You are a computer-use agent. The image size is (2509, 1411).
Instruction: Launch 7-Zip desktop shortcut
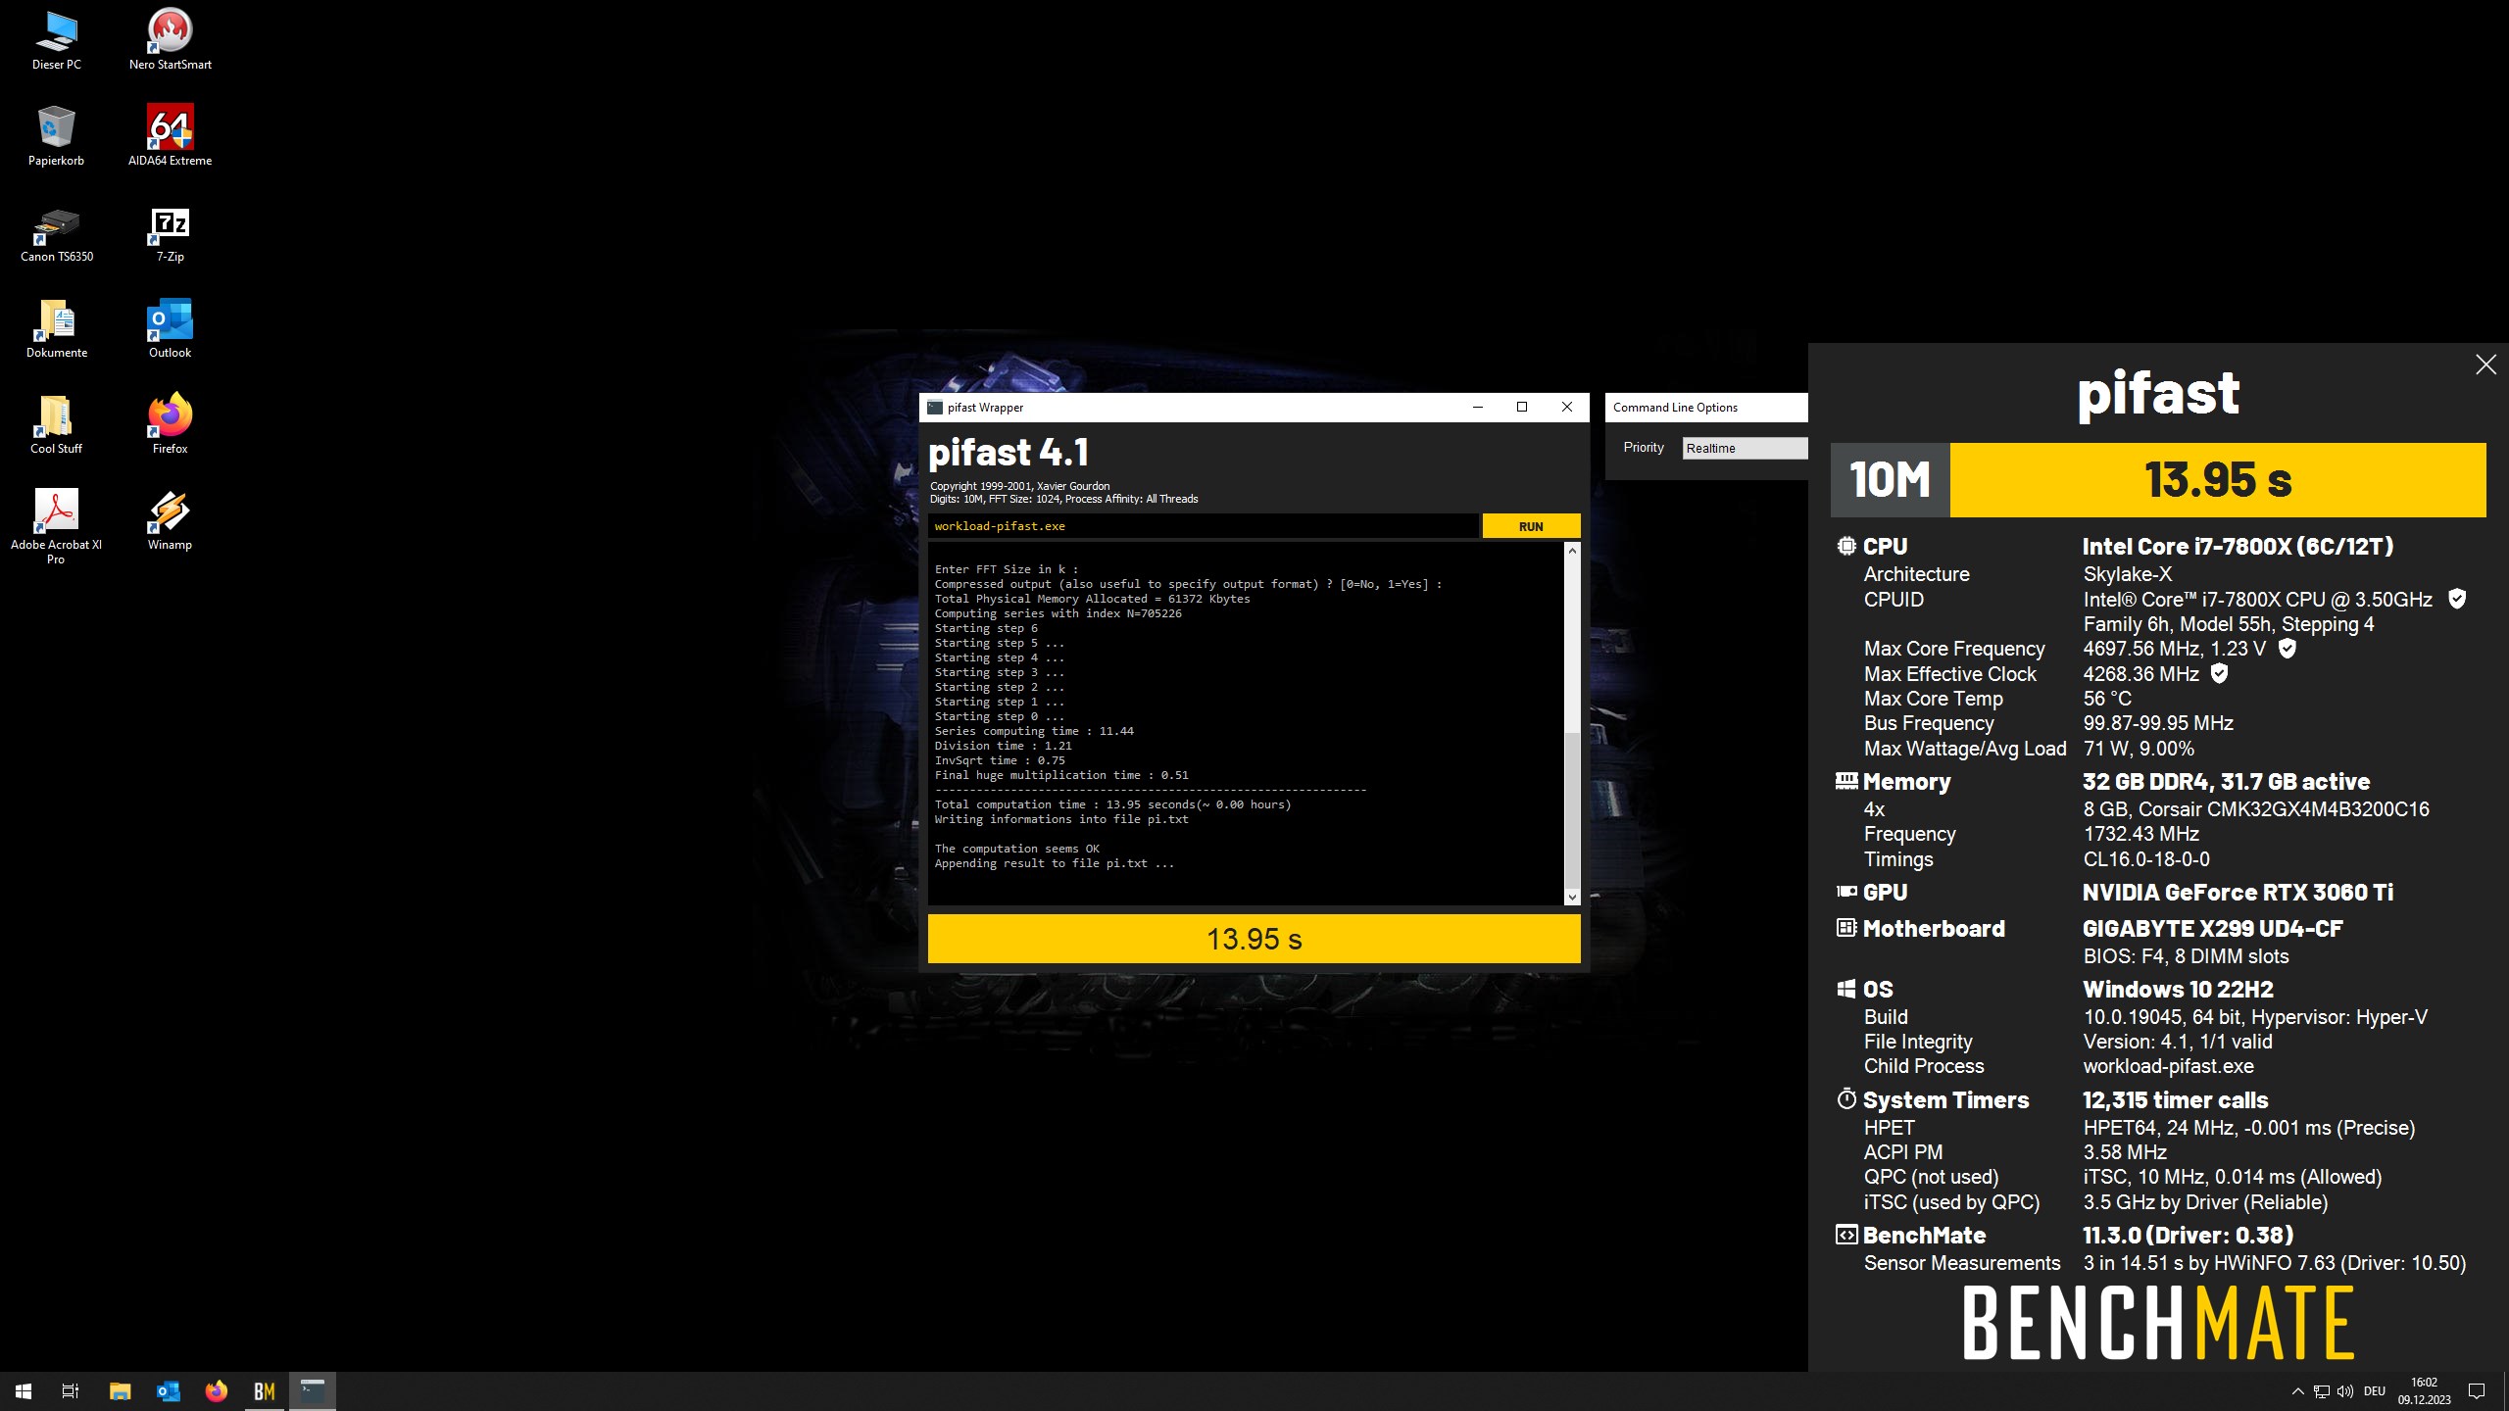pyautogui.click(x=170, y=233)
